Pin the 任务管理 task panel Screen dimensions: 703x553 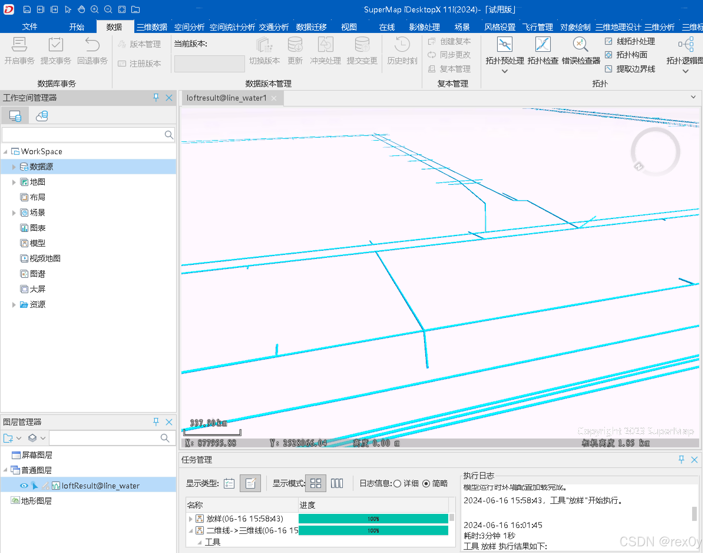click(681, 459)
